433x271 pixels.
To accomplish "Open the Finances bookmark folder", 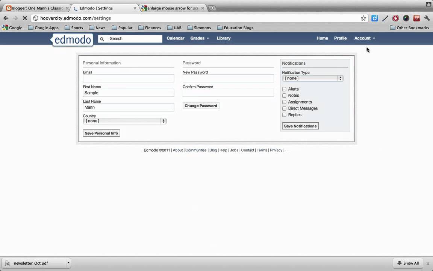I will tap(150, 27).
